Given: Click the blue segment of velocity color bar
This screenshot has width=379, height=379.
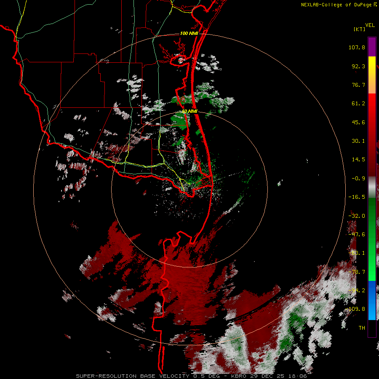Looking at the screenshot, I should coord(372,300).
